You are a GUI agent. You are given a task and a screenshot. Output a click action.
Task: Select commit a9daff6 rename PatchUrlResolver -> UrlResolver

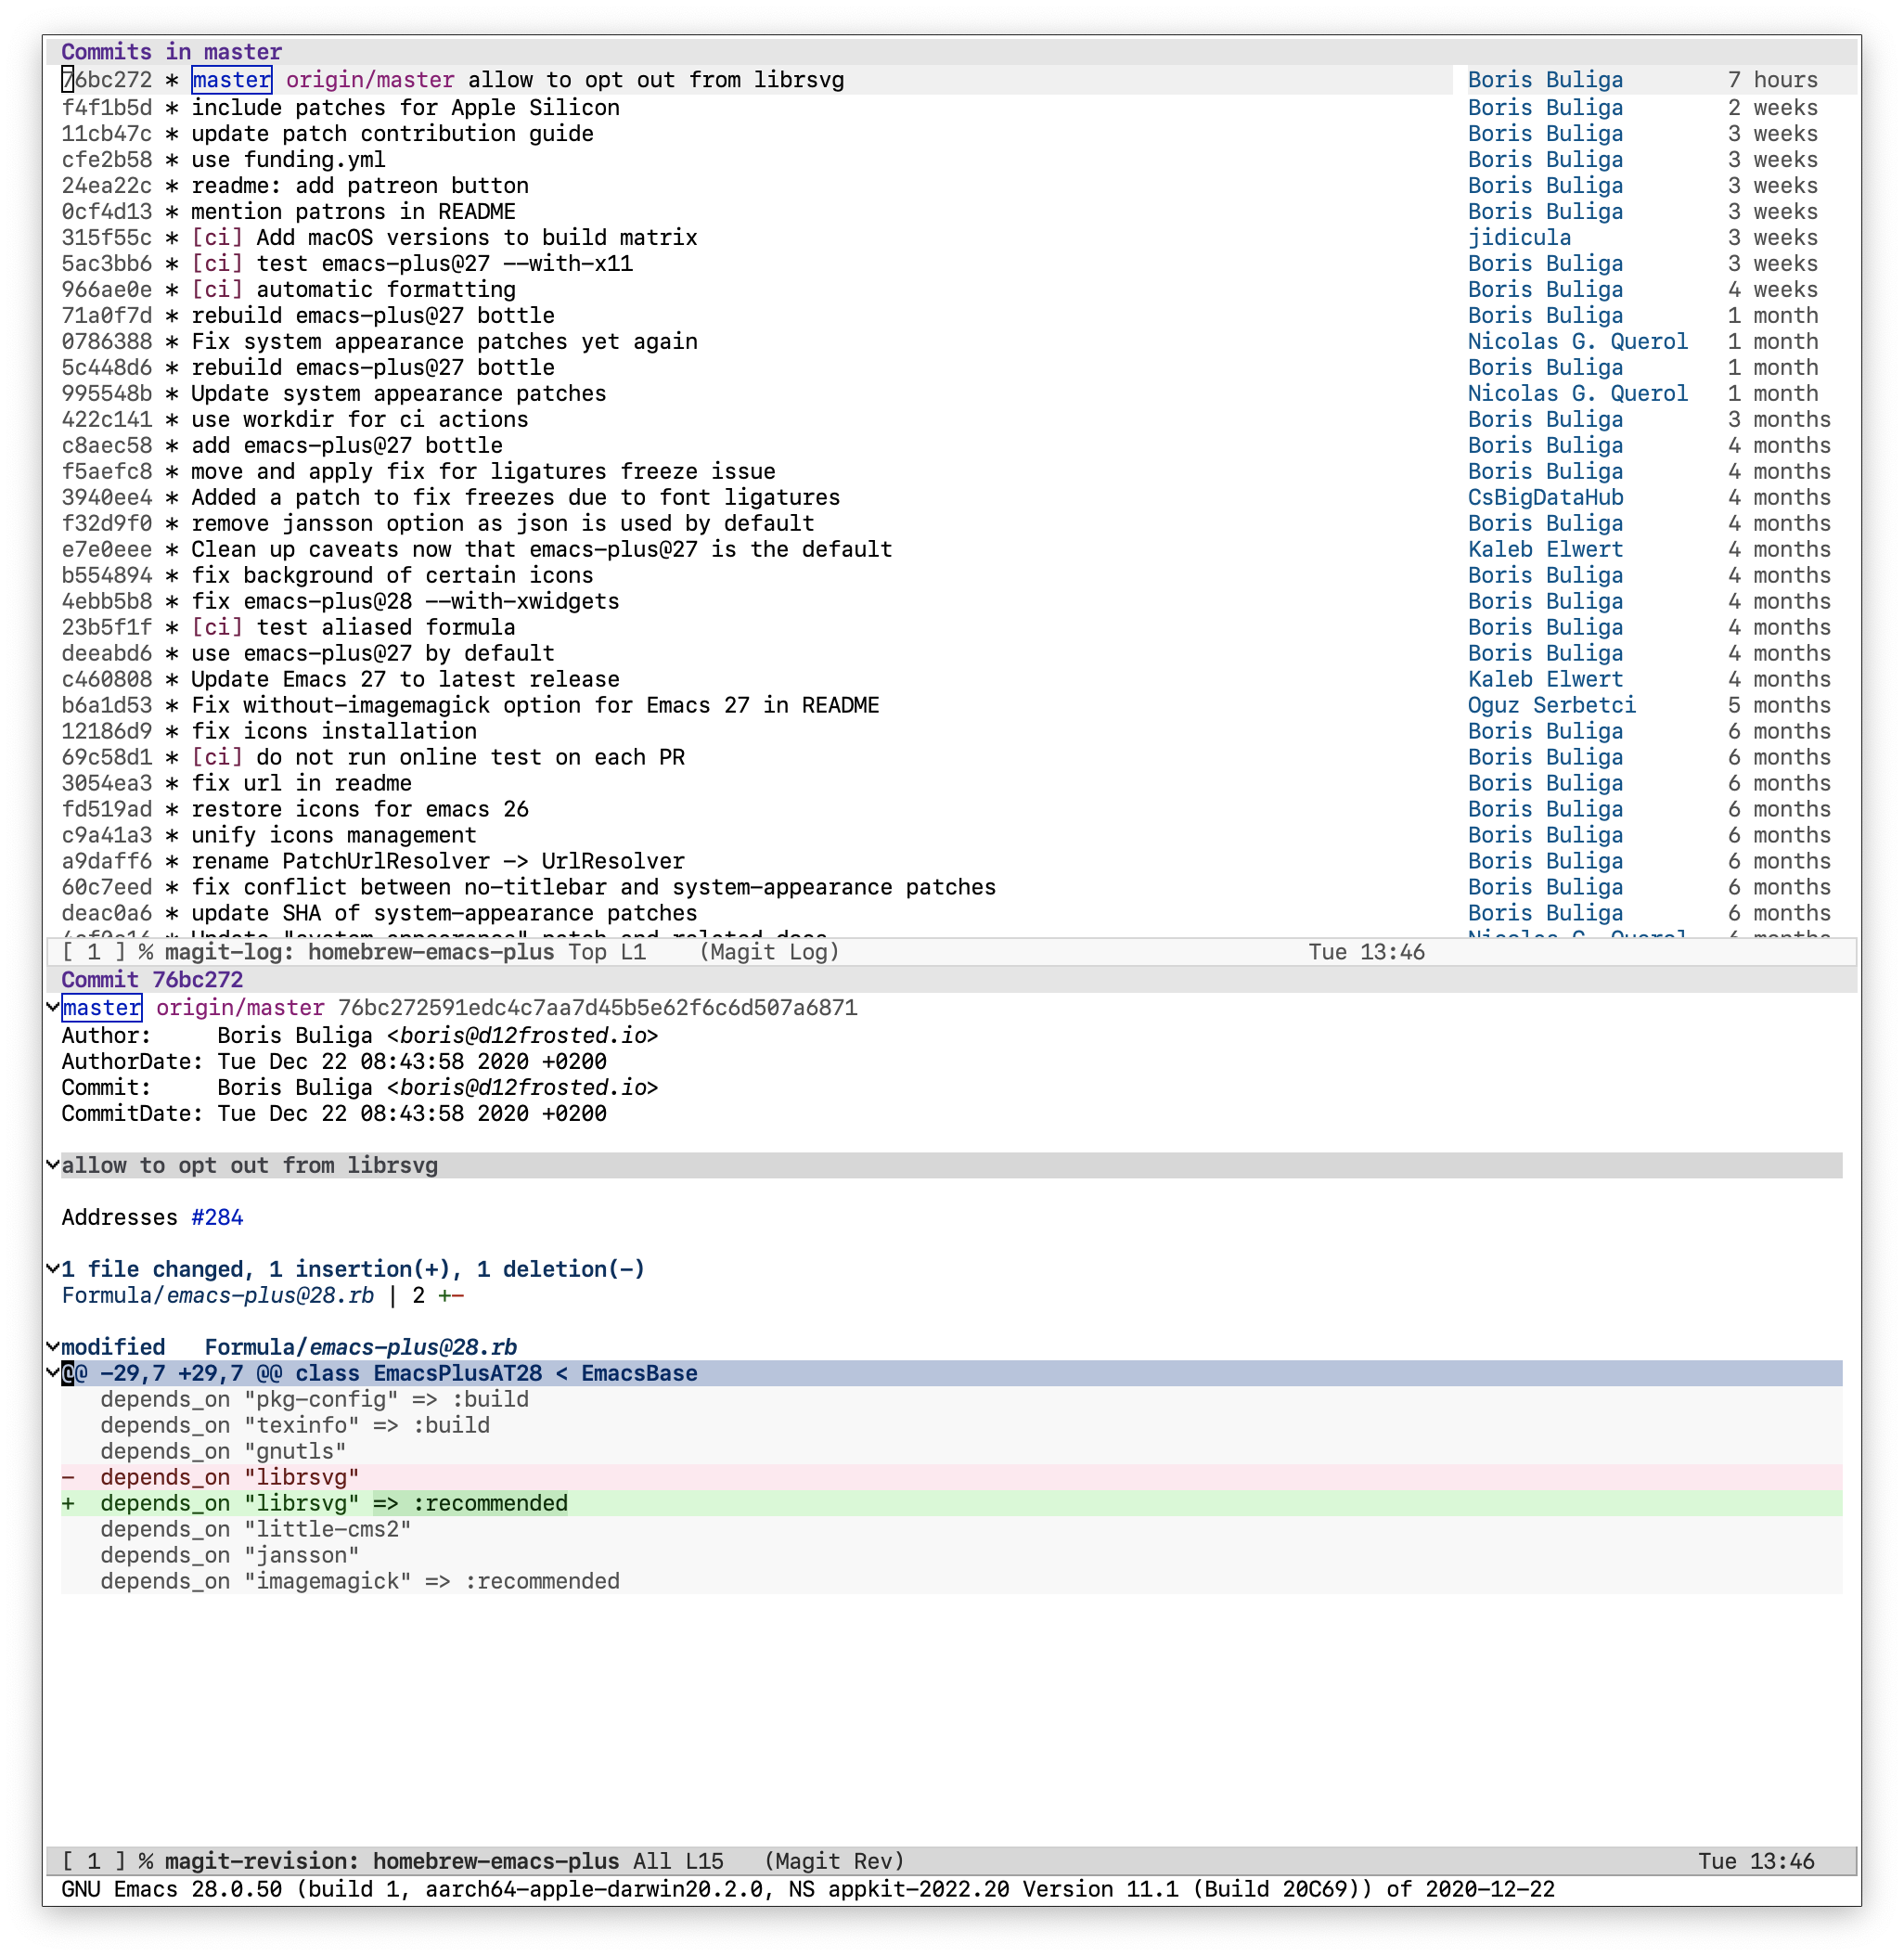tap(373, 861)
